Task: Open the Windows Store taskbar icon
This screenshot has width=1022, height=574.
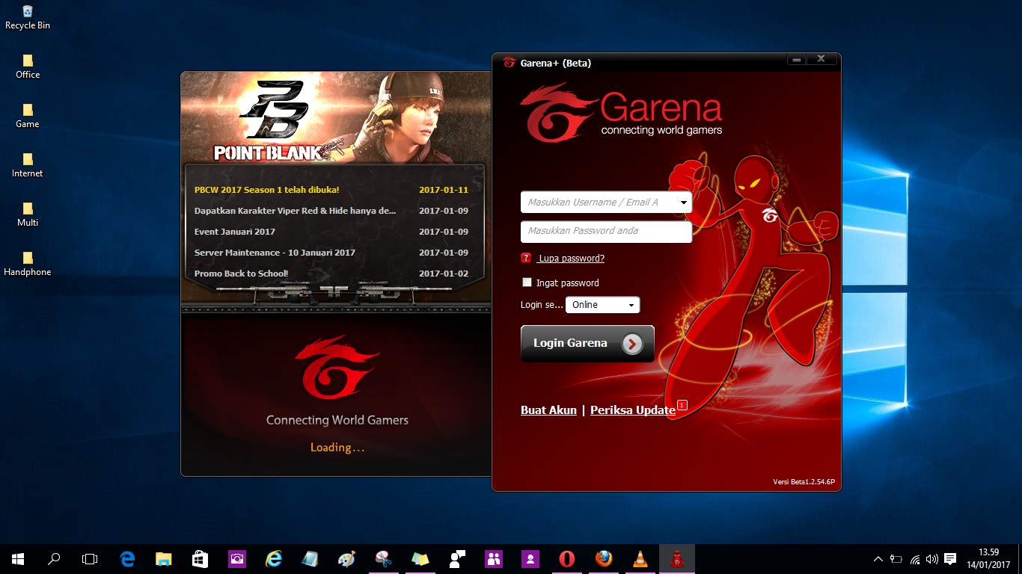Action: click(200, 558)
